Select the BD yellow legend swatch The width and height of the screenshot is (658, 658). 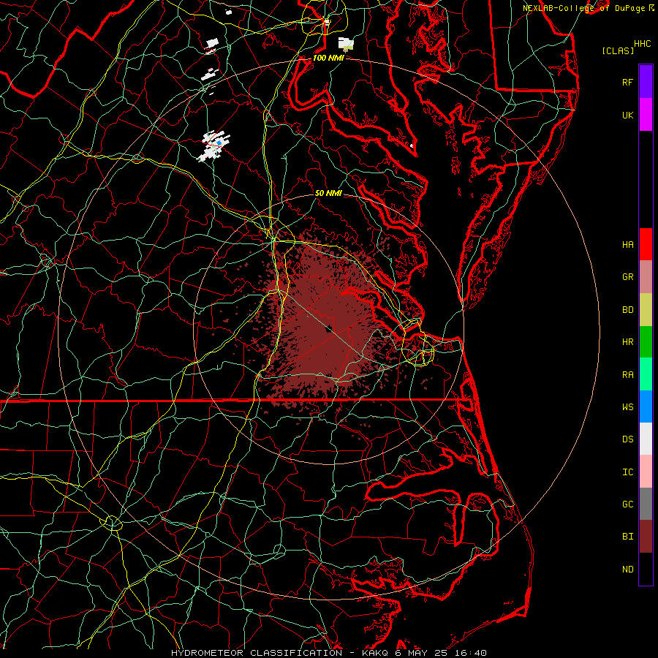coord(646,310)
